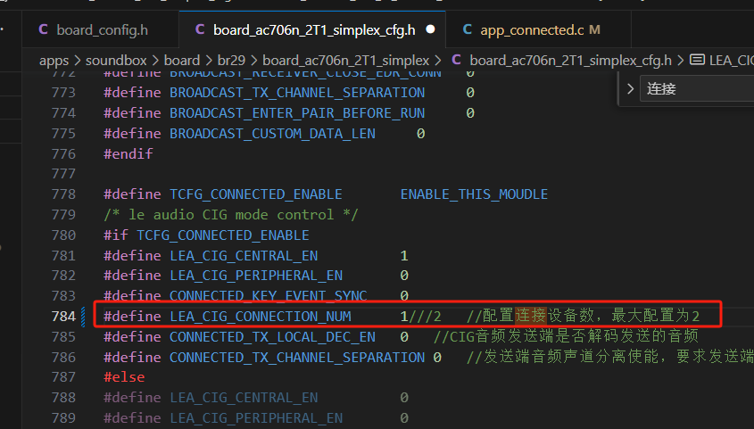Click the highlighted 连接 search match
The width and height of the screenshot is (754, 429).
click(531, 316)
